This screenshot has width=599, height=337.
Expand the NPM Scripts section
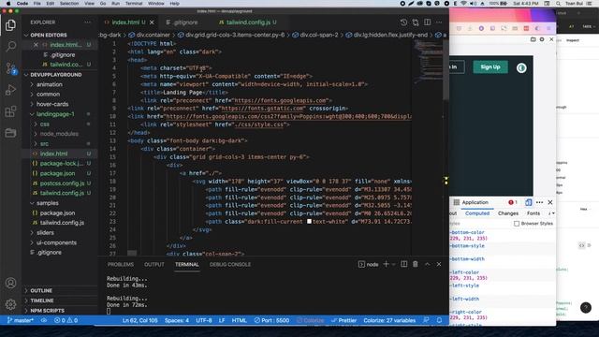click(47, 310)
